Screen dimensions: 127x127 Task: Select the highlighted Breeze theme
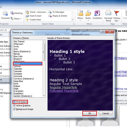pos(28,64)
